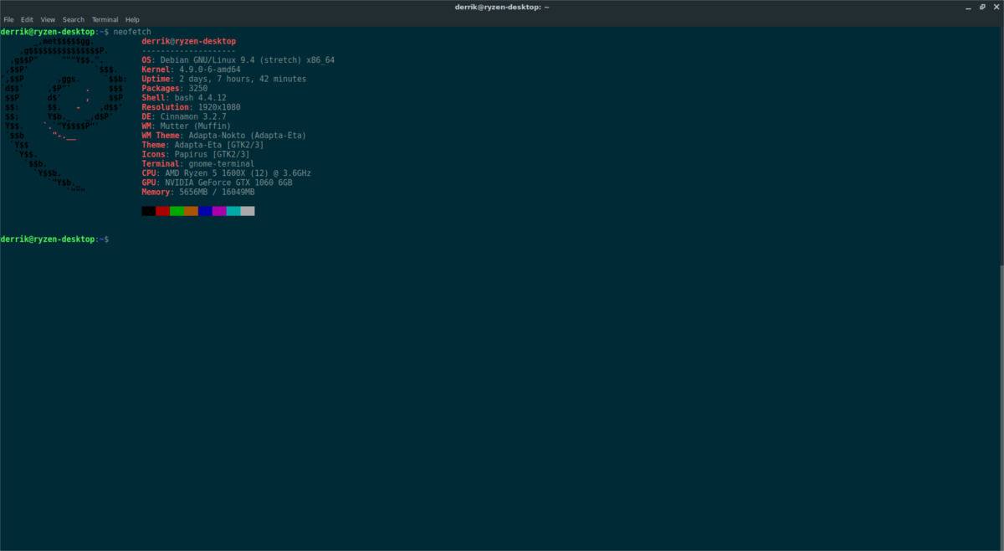Click the cyan color block in neofetch palette
The image size is (1004, 551).
click(233, 211)
